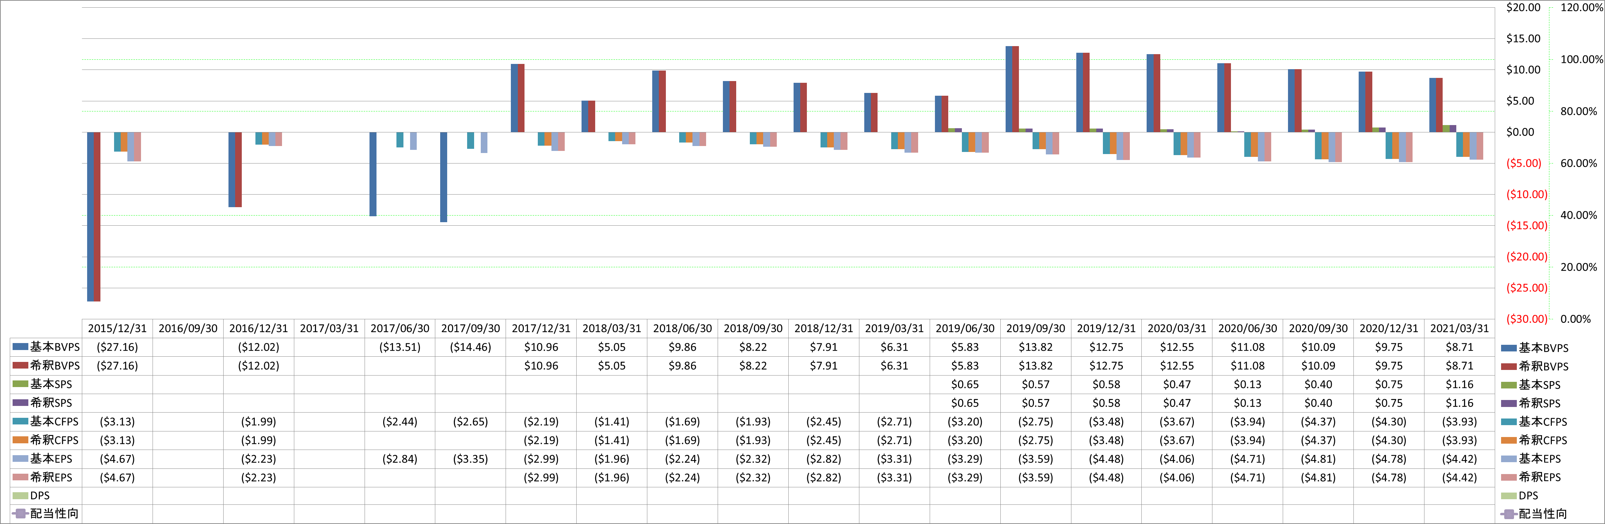Click the DPS color key in the data table
This screenshot has height=524, width=1605.
coord(21,495)
